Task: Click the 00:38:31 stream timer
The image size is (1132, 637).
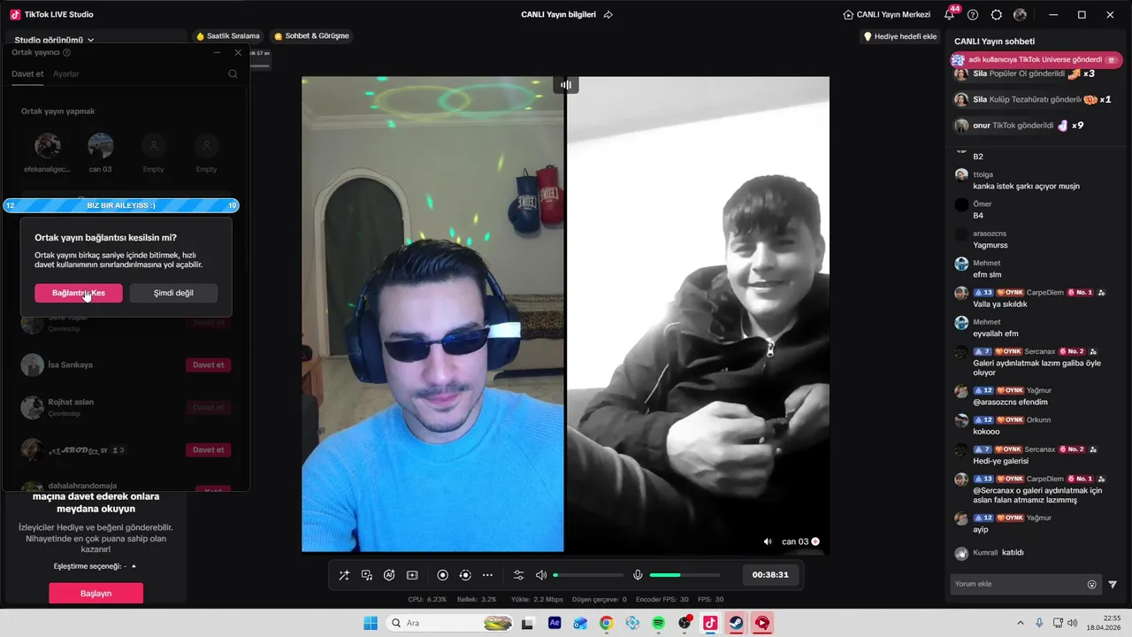Action: [770, 575]
